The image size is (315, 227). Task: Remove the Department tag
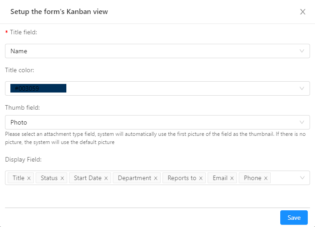point(156,178)
